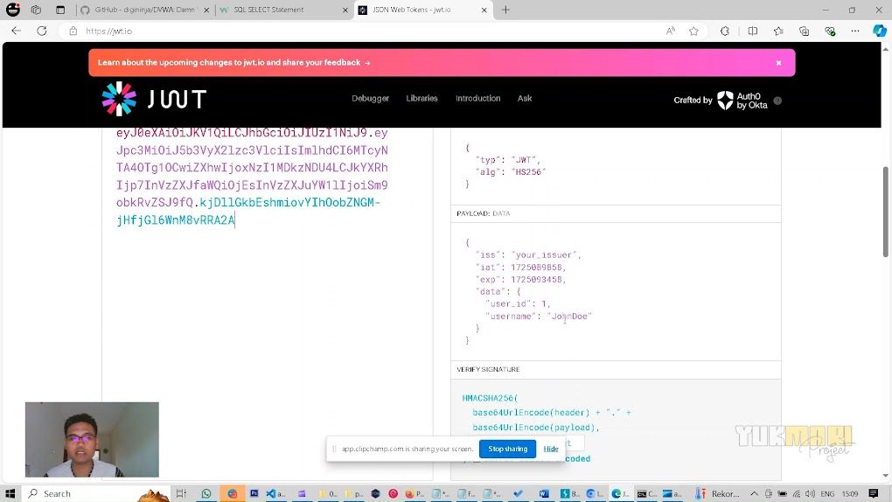Open Workspaces icon in title bar
Image resolution: width=892 pixels, height=502 pixels.
tap(36, 10)
